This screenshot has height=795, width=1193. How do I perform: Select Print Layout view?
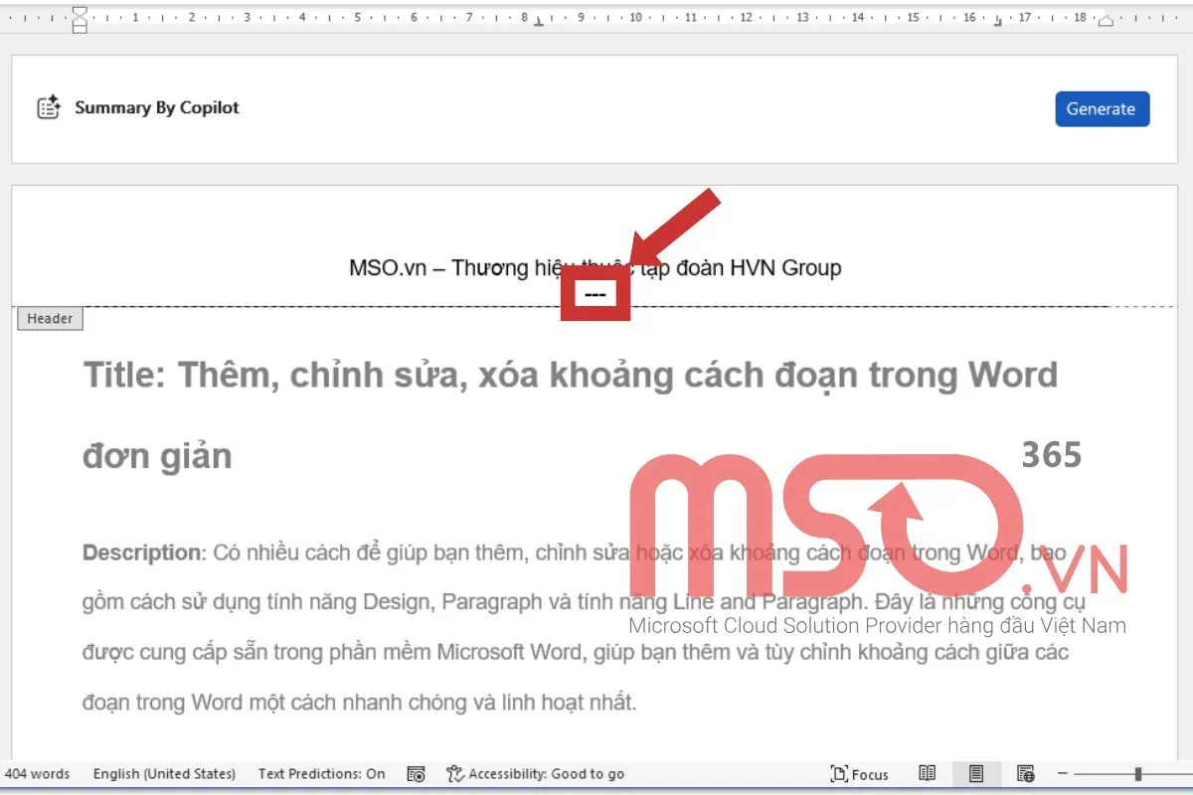(975, 774)
